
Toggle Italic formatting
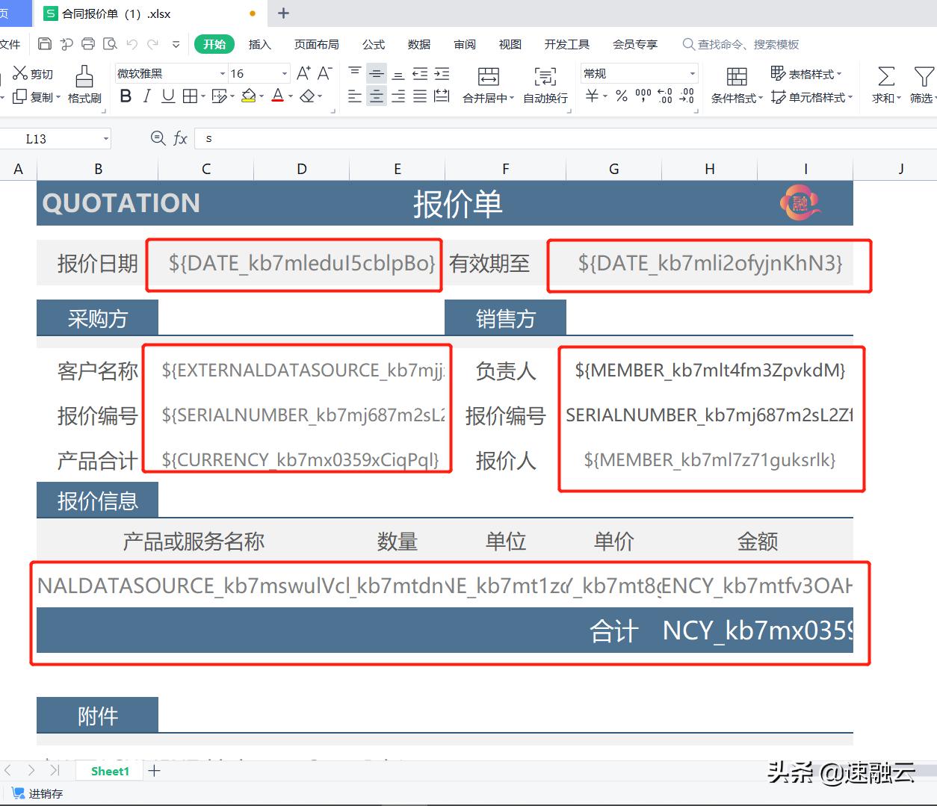point(146,96)
